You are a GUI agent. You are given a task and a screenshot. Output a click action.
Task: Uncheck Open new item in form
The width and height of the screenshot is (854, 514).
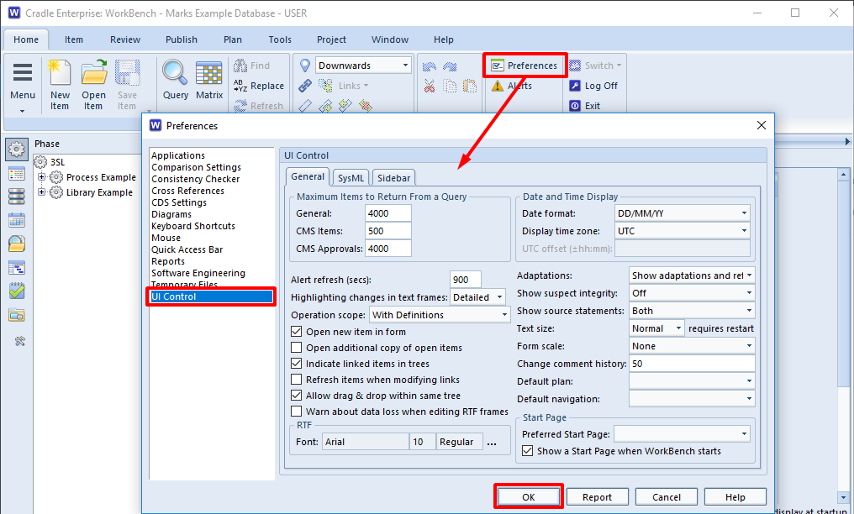click(296, 331)
